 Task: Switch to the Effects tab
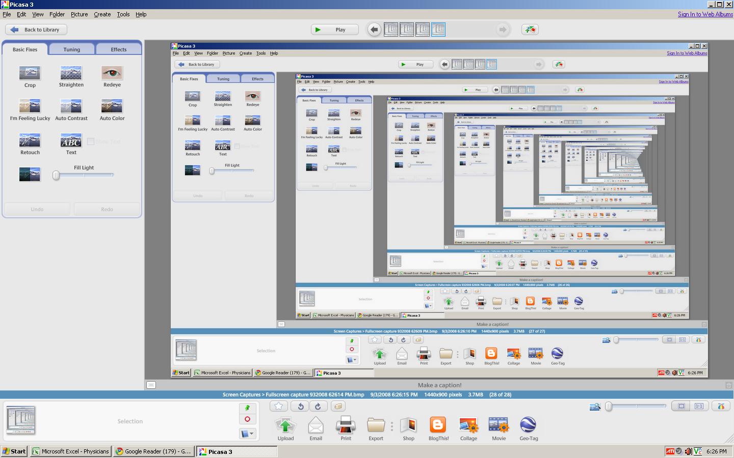(119, 49)
